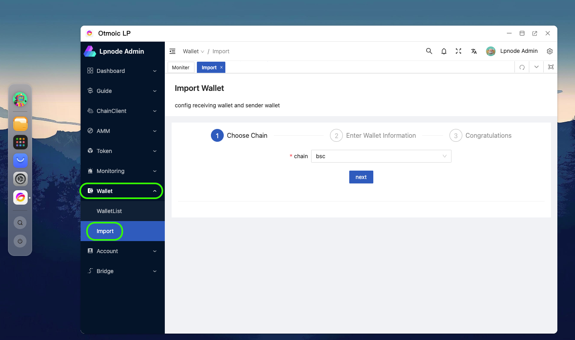Select WalletList in the sidebar
This screenshot has height=340, width=575.
coord(109,211)
